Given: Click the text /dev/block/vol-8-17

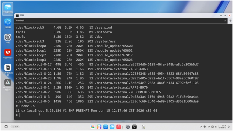Looking at the screenshot, I should [x=34, y=64].
